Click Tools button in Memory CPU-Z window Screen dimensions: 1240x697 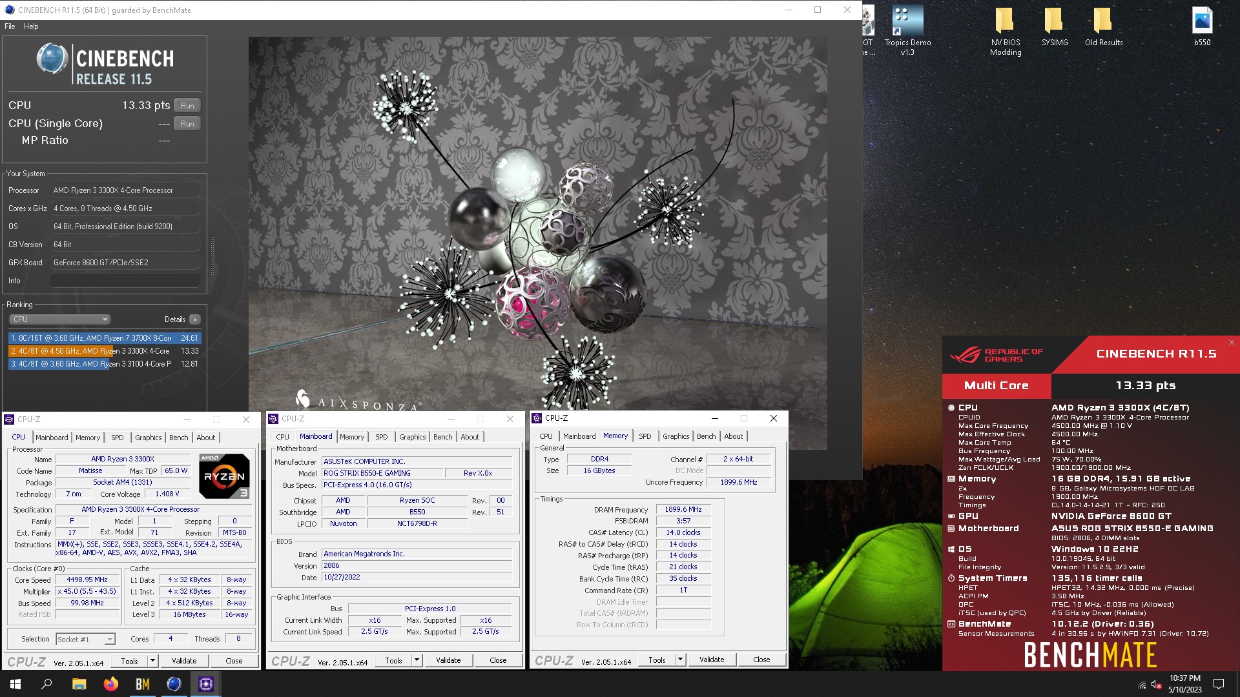tap(657, 660)
